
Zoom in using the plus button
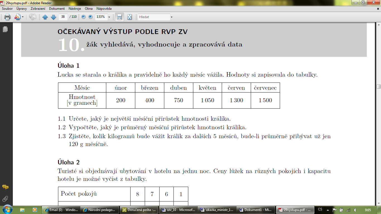(90, 17)
